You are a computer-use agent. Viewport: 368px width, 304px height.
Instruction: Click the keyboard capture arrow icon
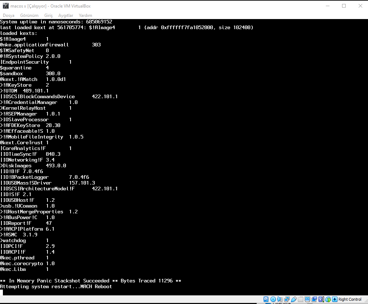[x=335, y=299]
